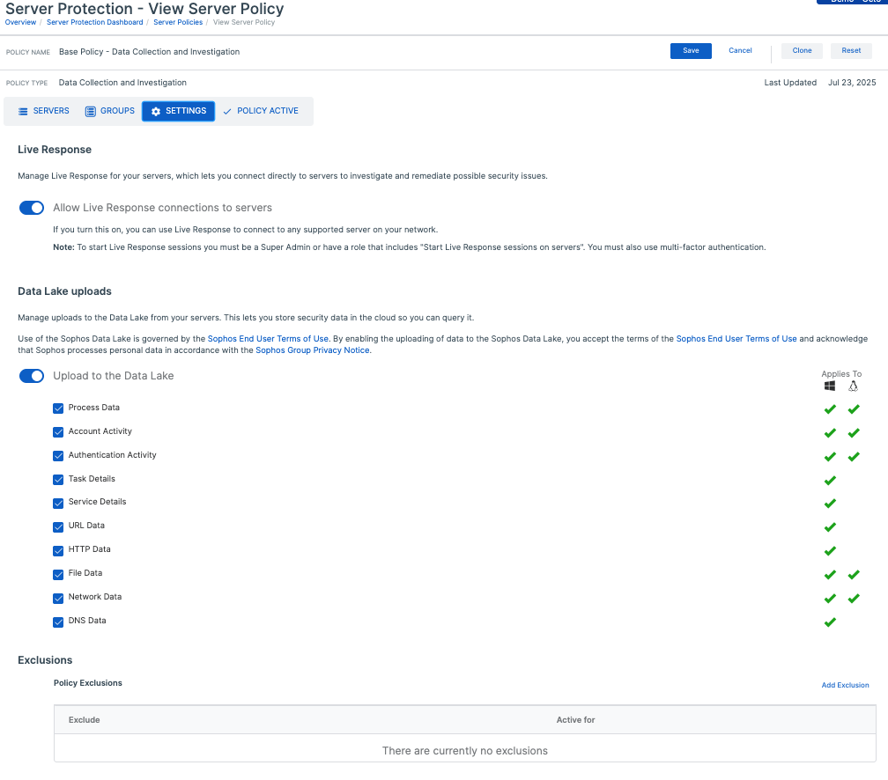This screenshot has width=888, height=780.
Task: Uncheck the URL Data checkbox
Action: click(58, 526)
